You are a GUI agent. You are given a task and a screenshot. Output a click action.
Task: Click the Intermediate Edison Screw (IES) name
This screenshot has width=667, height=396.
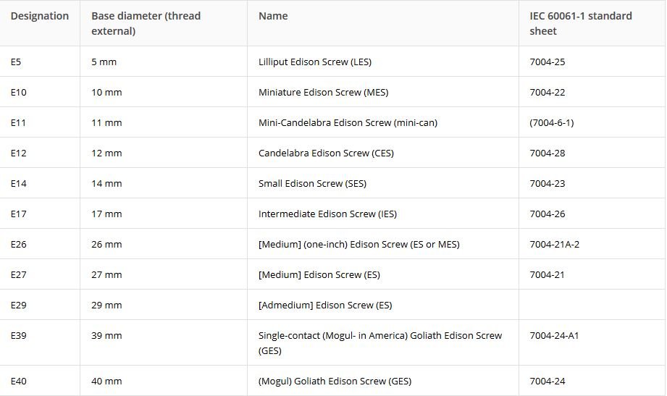click(x=327, y=214)
